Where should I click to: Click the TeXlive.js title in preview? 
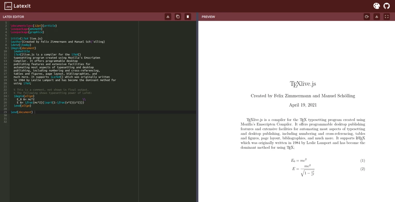303,84
